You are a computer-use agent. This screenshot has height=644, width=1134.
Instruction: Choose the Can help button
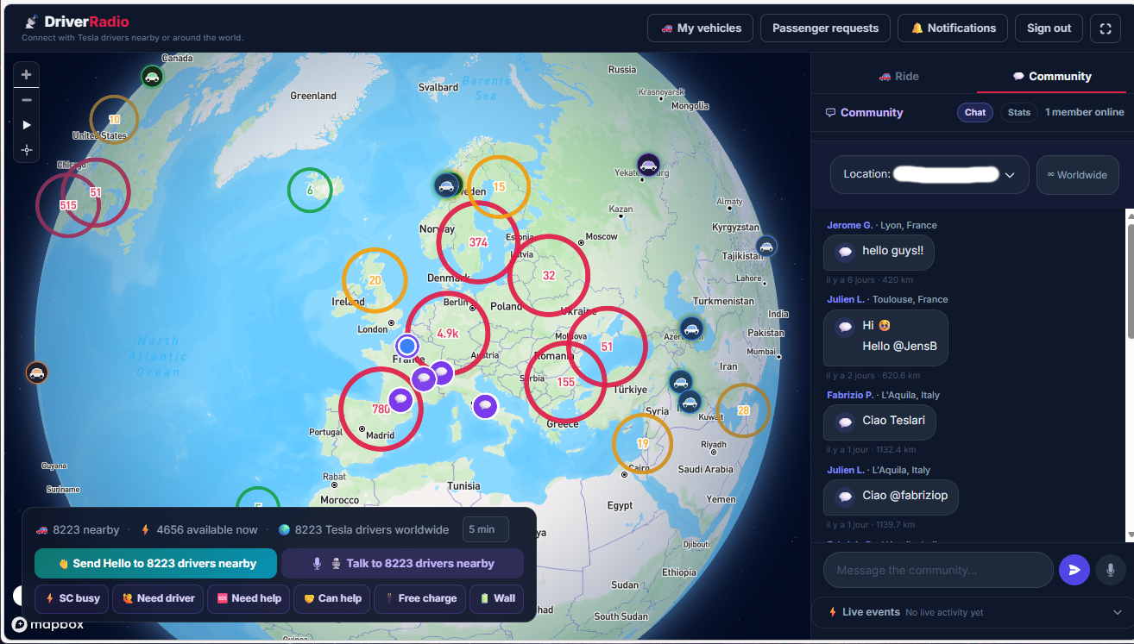332,598
